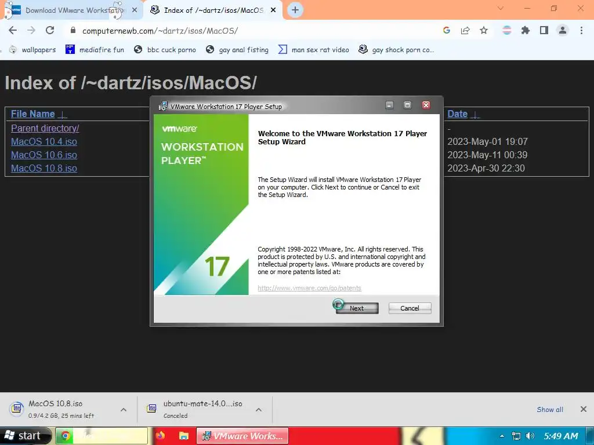Image resolution: width=594 pixels, height=445 pixels.
Task: Expand options for MacOS 10.8.iso download
Action: [124, 410]
